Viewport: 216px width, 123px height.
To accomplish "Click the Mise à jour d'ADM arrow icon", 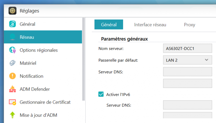I will tap(12, 115).
